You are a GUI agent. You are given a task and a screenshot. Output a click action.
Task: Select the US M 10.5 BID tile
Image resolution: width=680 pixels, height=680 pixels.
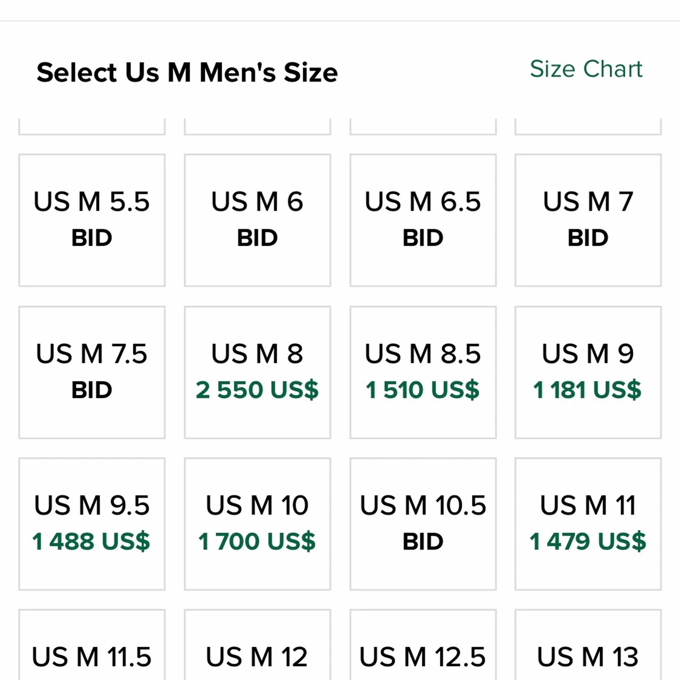coord(423,524)
